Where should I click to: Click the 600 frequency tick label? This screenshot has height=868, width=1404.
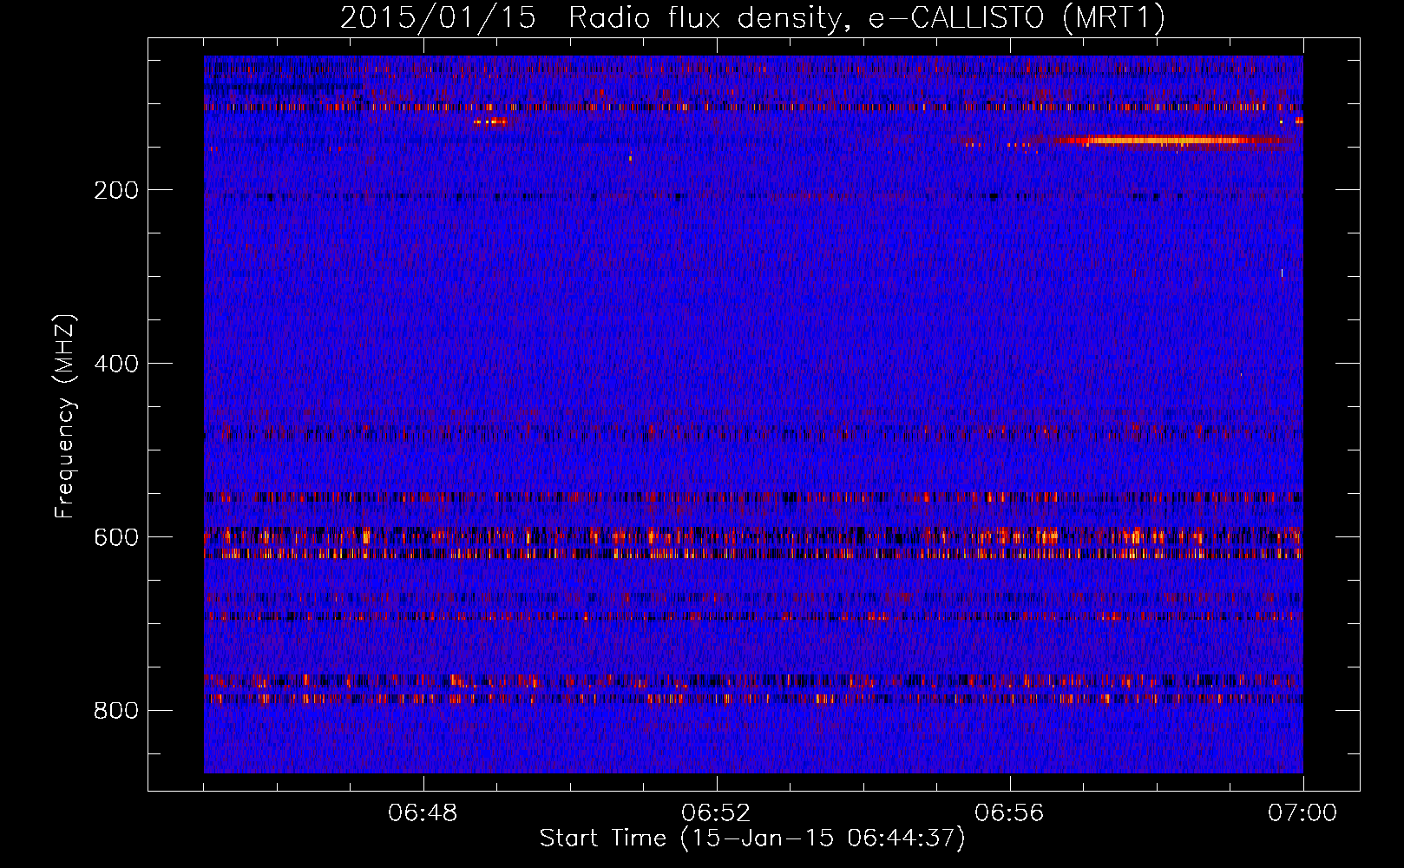click(x=116, y=537)
